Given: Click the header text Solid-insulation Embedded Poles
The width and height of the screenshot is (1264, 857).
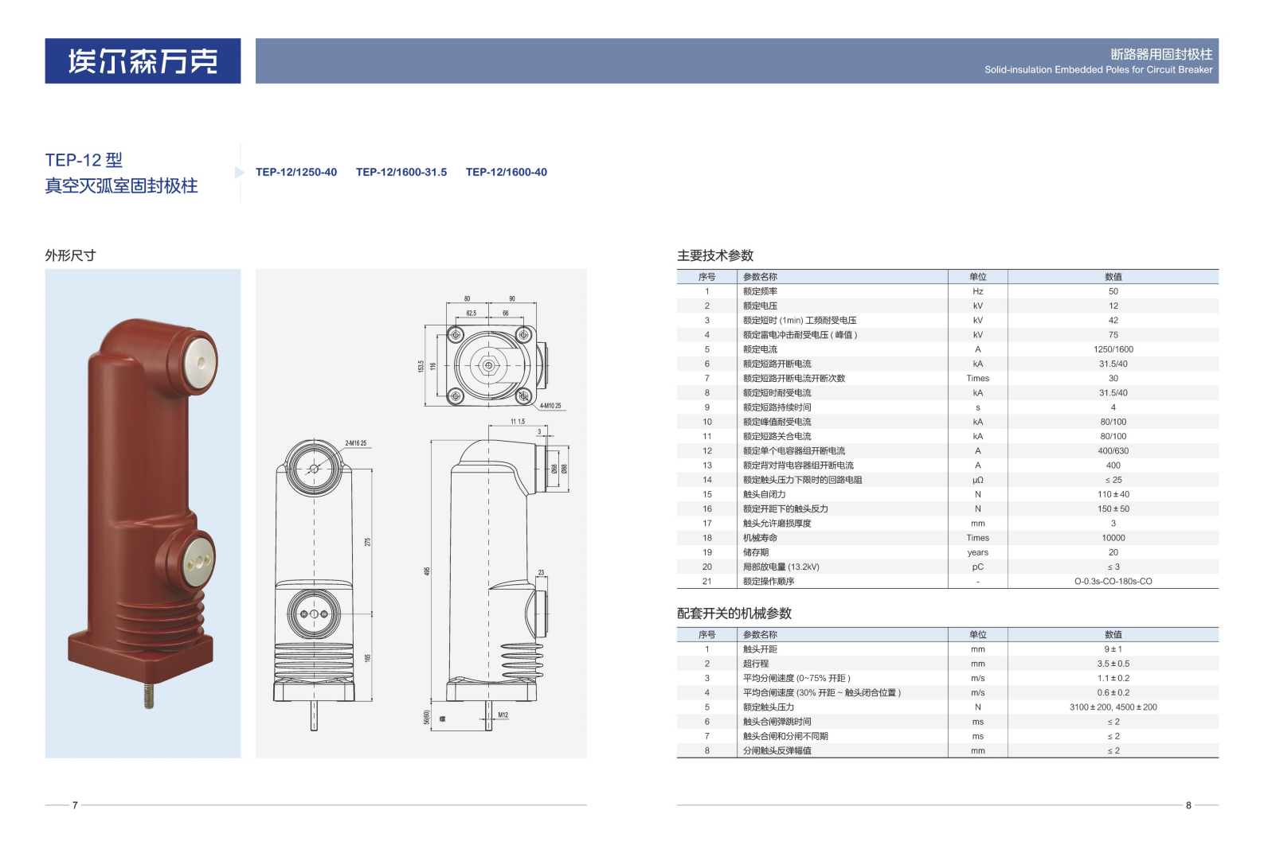Looking at the screenshot, I should click(x=1098, y=70).
